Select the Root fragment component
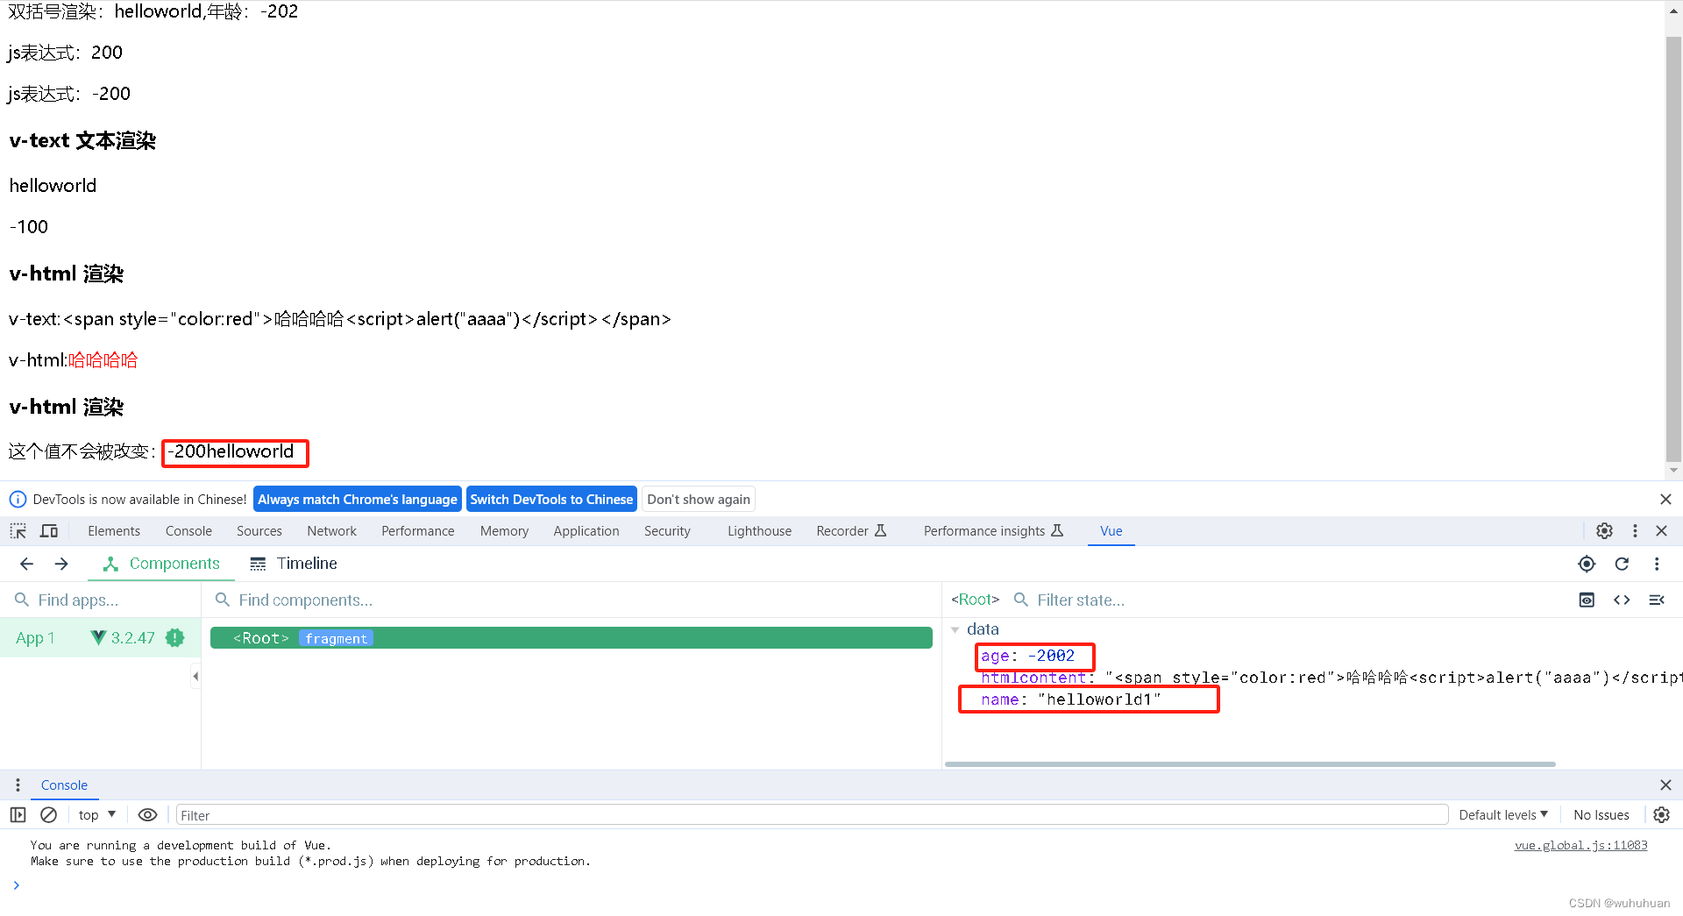Image resolution: width=1683 pixels, height=916 pixels. [571, 638]
